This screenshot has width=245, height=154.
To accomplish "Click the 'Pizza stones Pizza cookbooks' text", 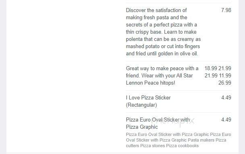I will pos(169,146).
